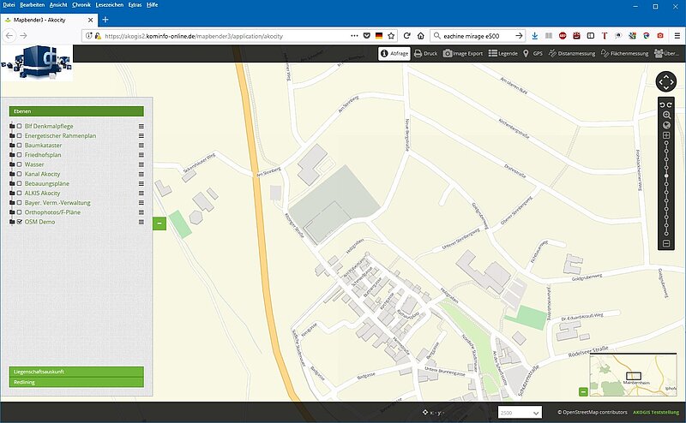Show the Legende panel
This screenshot has width=686, height=423.
[x=503, y=53]
